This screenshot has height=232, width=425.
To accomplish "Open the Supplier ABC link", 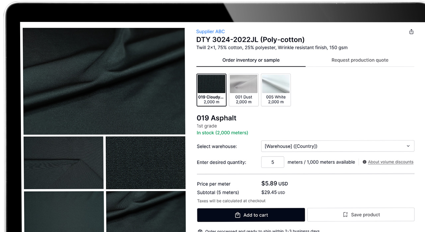I will pos(211,31).
